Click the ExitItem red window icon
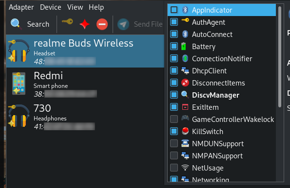 click(185, 107)
